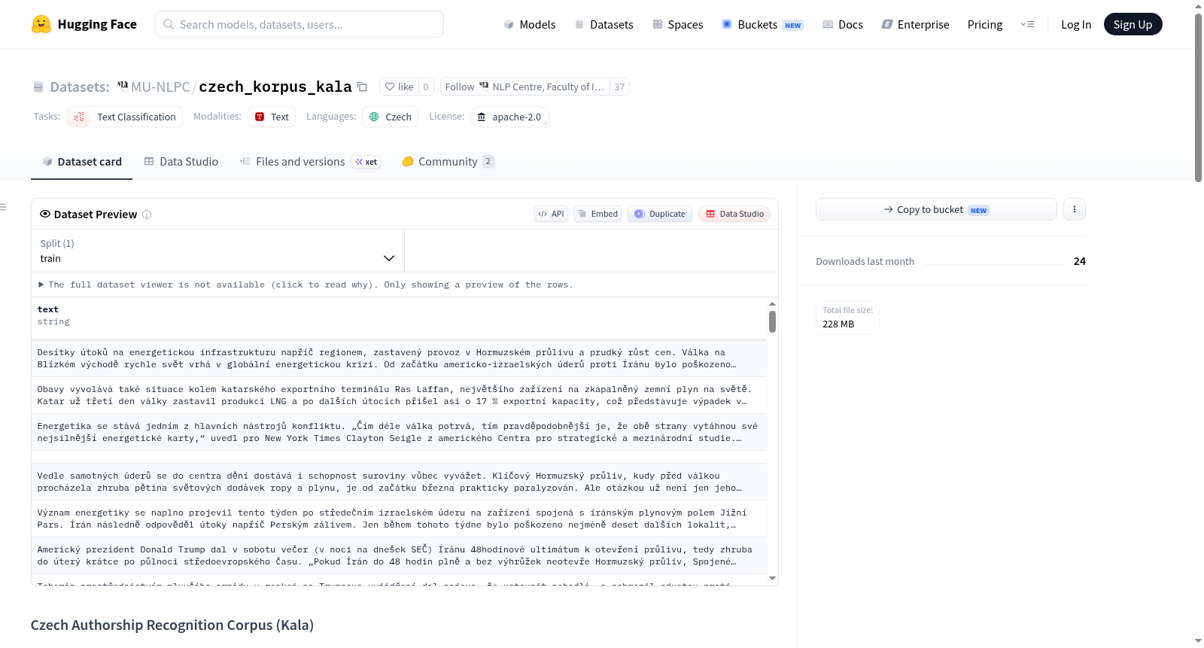
Task: Open the Hugging Face home logo
Action: pyautogui.click(x=84, y=24)
